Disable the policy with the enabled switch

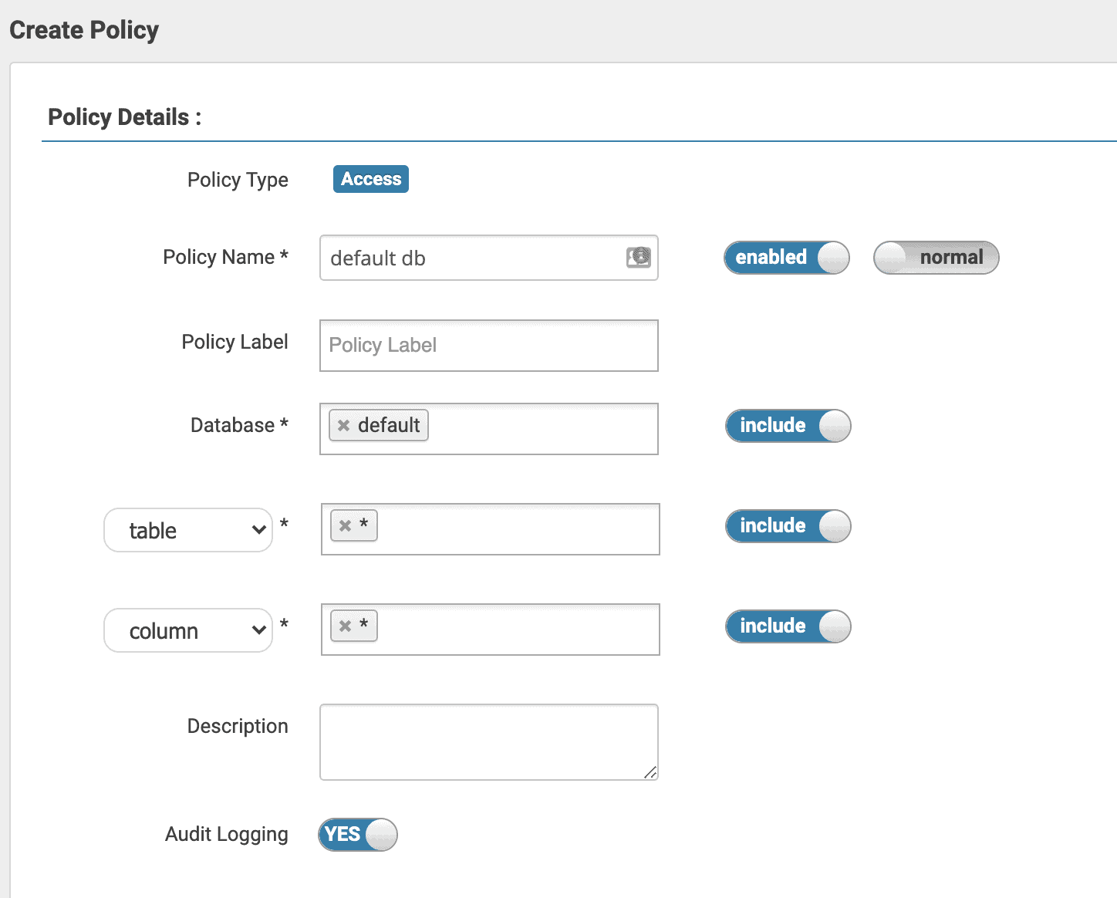786,258
